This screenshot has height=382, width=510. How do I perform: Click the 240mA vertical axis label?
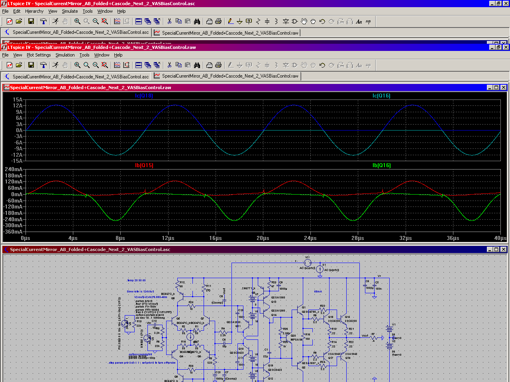(14, 169)
